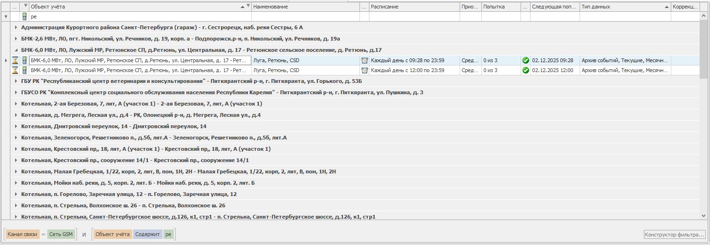This screenshot has width=710, height=245.
Task: Click green checkmark icon in 09:28 row
Action: click(525, 60)
